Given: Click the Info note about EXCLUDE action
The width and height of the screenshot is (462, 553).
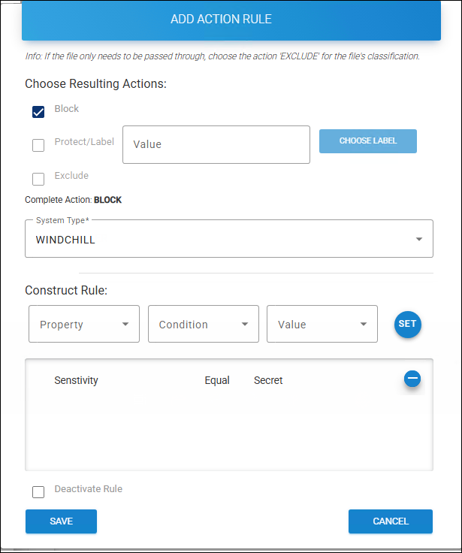Looking at the screenshot, I should coord(222,56).
